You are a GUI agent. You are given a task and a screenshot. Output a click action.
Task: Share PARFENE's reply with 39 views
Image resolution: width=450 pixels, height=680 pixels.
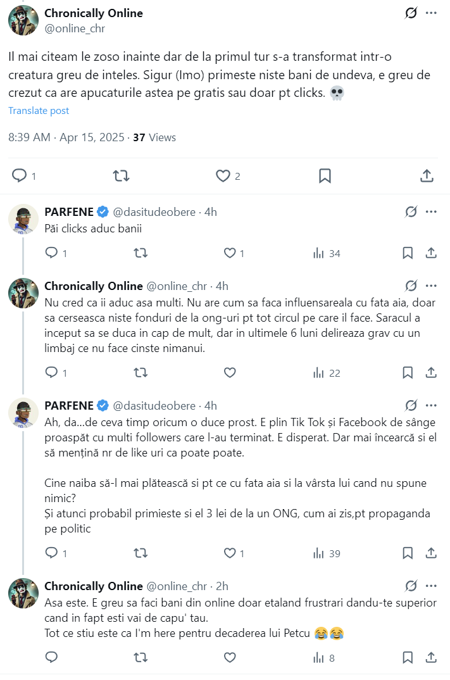431,553
